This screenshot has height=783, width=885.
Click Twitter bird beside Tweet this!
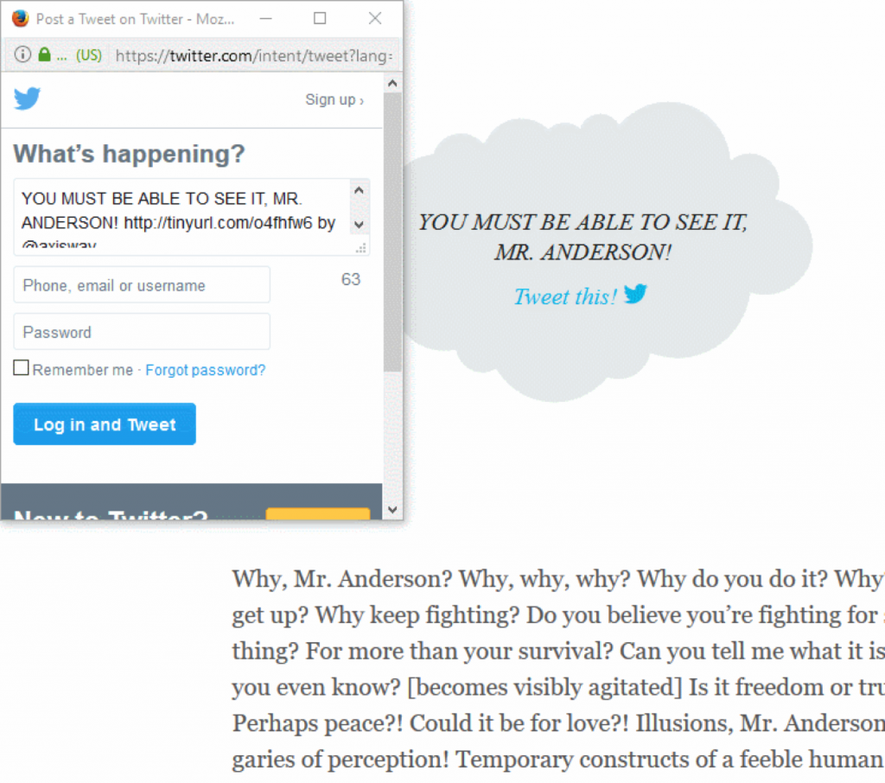coord(635,294)
